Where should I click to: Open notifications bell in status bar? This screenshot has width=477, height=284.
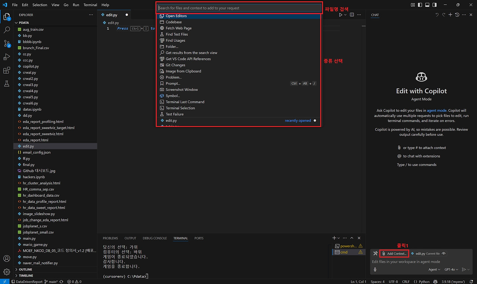click(x=471, y=281)
